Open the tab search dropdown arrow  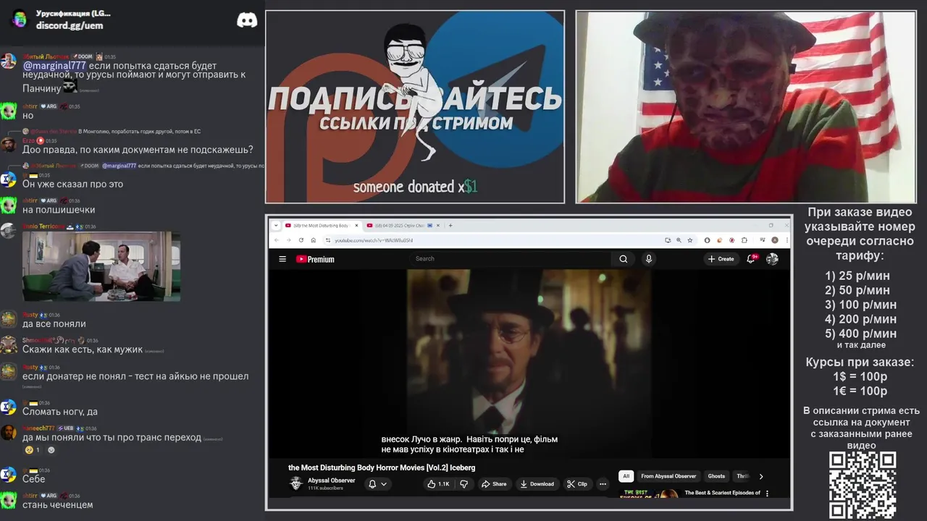pyautogui.click(x=276, y=225)
